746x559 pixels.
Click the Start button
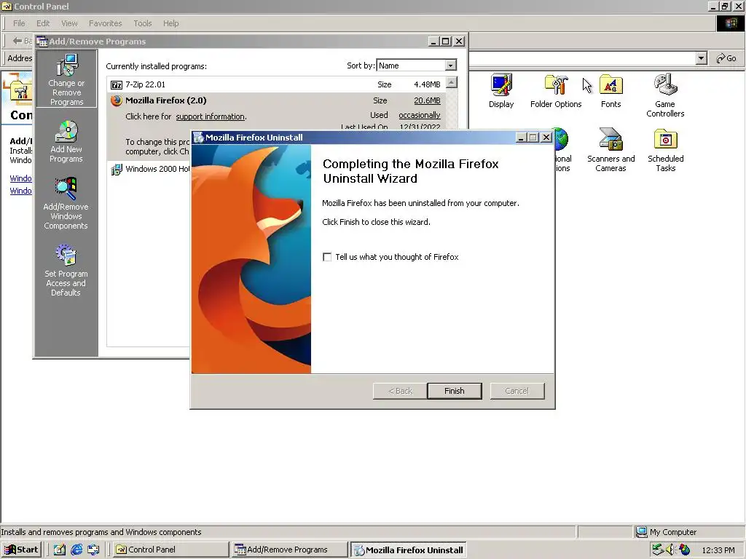pyautogui.click(x=21, y=550)
